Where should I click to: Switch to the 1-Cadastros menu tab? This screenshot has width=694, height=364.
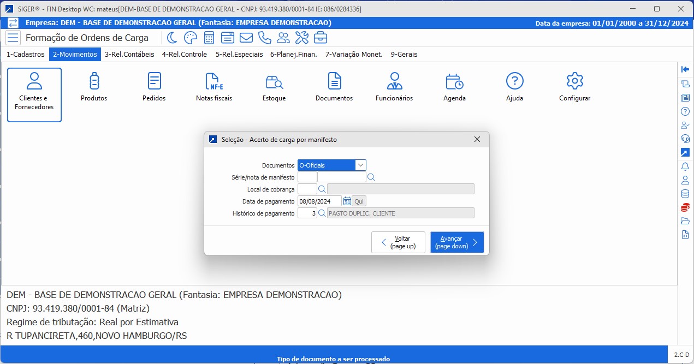(25, 55)
